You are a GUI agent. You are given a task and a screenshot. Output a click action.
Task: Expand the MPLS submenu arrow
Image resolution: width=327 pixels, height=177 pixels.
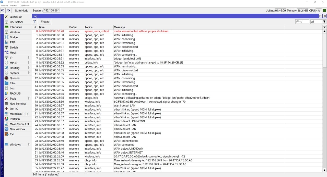coord(29,63)
